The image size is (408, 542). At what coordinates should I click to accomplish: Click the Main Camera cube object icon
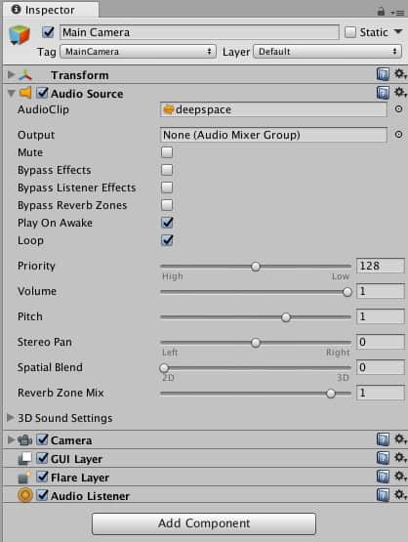[20, 35]
